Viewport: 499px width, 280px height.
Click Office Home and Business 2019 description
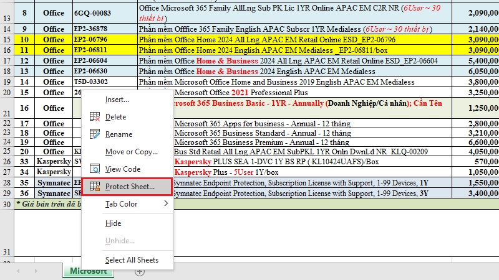(294, 82)
